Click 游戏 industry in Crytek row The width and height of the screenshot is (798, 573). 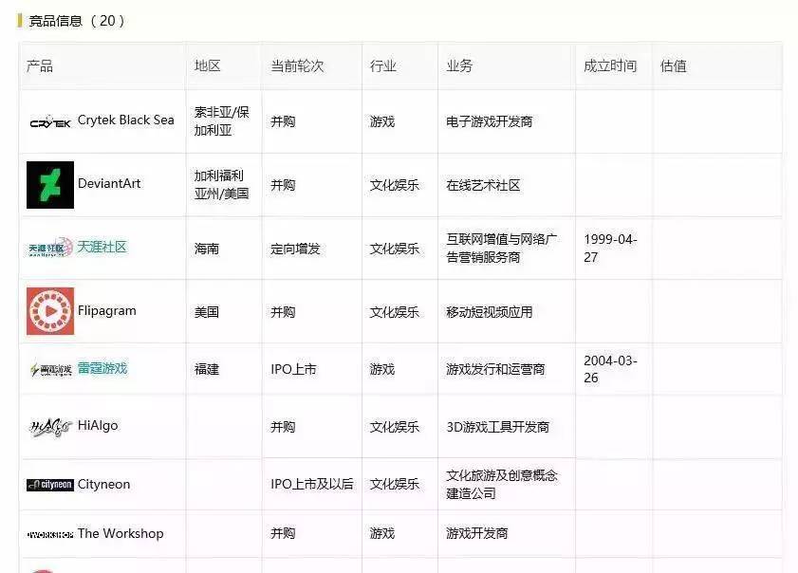382,121
